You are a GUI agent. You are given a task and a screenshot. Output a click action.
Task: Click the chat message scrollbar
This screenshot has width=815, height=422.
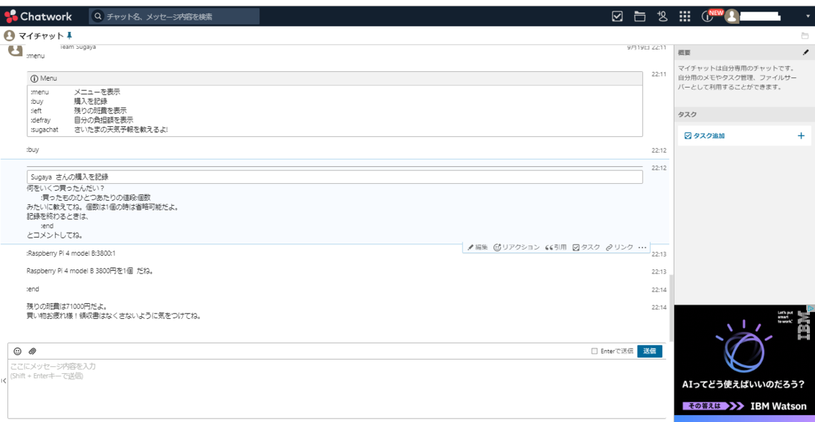[x=671, y=308]
